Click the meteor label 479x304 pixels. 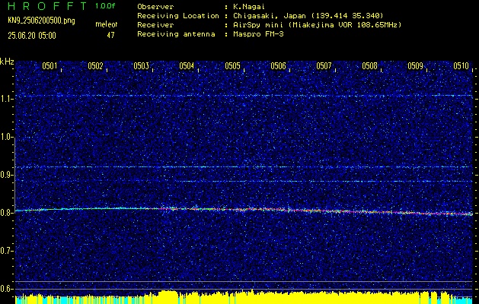point(107,24)
